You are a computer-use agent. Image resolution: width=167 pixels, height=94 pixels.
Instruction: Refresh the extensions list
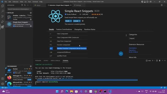25,5
